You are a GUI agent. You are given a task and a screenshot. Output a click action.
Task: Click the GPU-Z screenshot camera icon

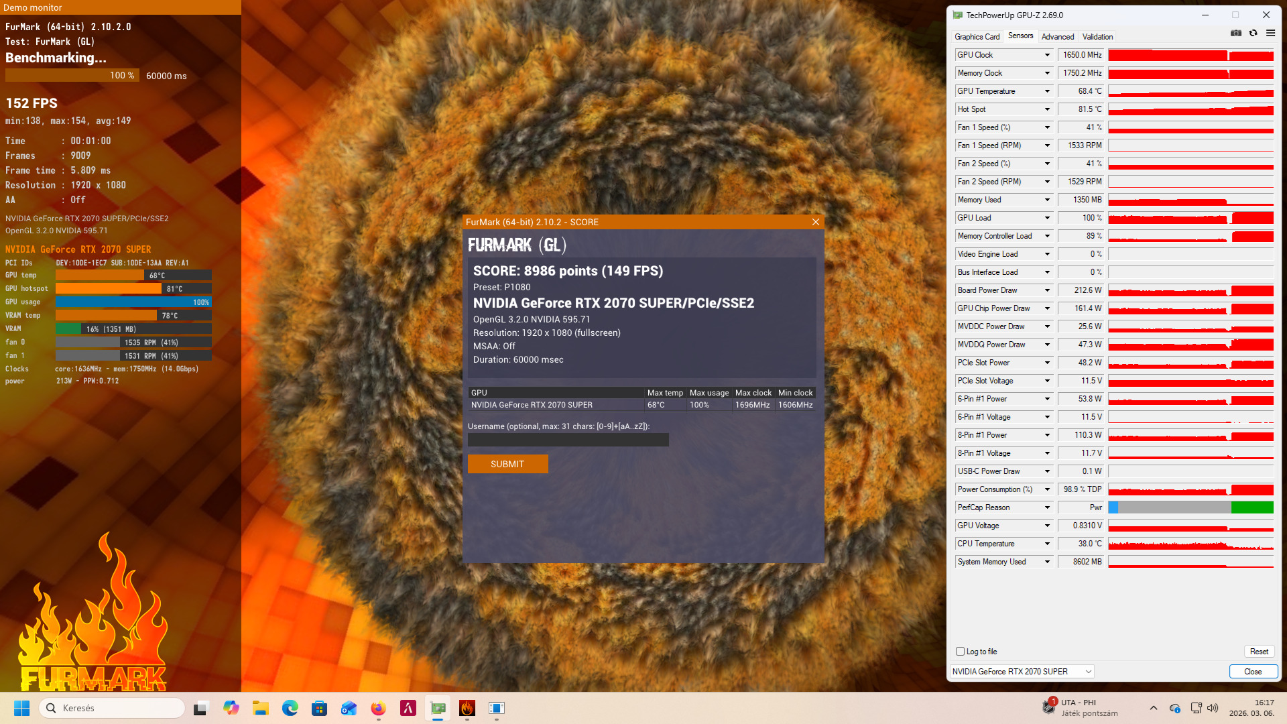[x=1235, y=33]
